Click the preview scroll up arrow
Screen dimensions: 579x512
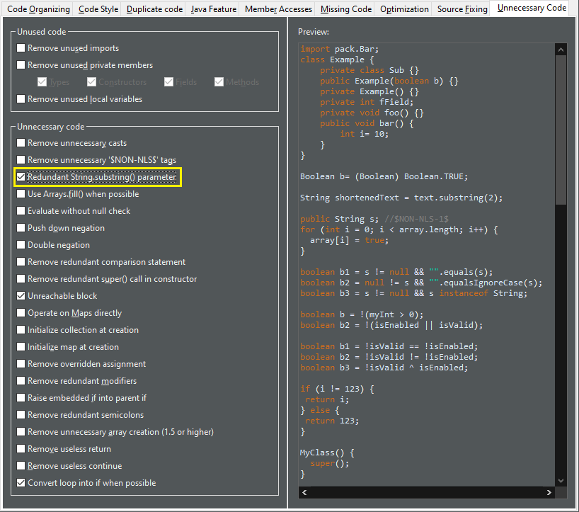561,50
